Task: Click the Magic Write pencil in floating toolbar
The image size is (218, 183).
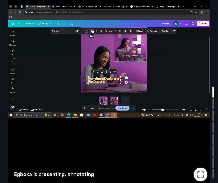Action: [x=94, y=71]
